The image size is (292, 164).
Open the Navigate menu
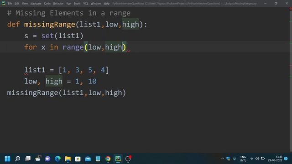[36, 4]
